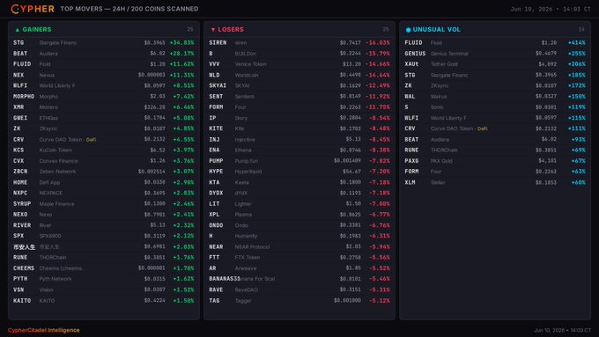Select the PYTH Pyth Network ticker

(x=20, y=279)
